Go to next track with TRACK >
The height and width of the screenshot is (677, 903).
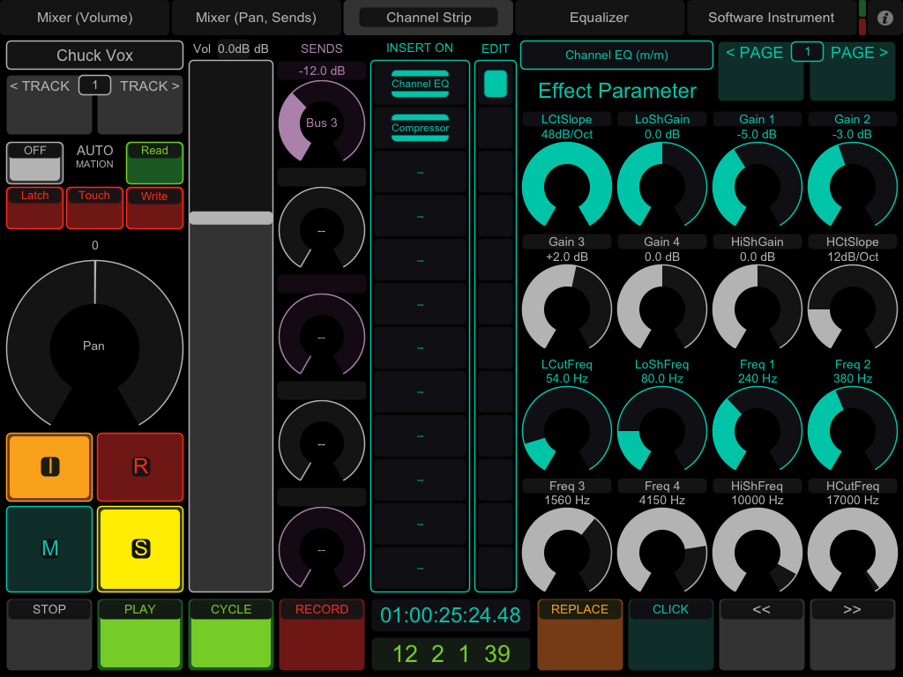pos(141,104)
